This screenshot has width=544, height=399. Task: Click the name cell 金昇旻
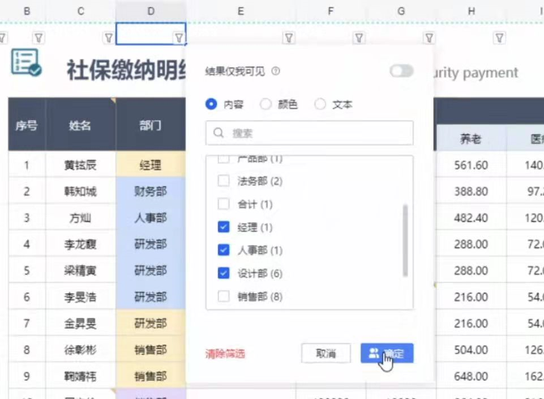coord(80,323)
